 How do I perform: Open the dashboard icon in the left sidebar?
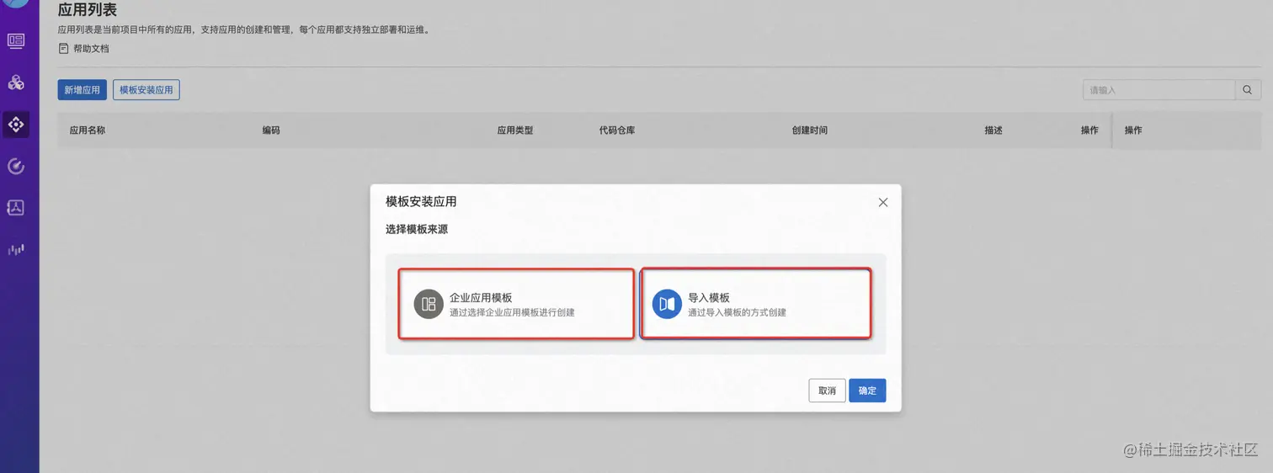coord(16,40)
